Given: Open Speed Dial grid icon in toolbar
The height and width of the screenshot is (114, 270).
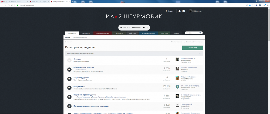Looking at the screenshot, I should click(x=12, y=5).
